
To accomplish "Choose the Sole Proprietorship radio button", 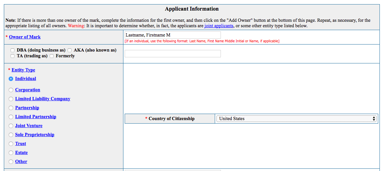I will pyautogui.click(x=11, y=135).
